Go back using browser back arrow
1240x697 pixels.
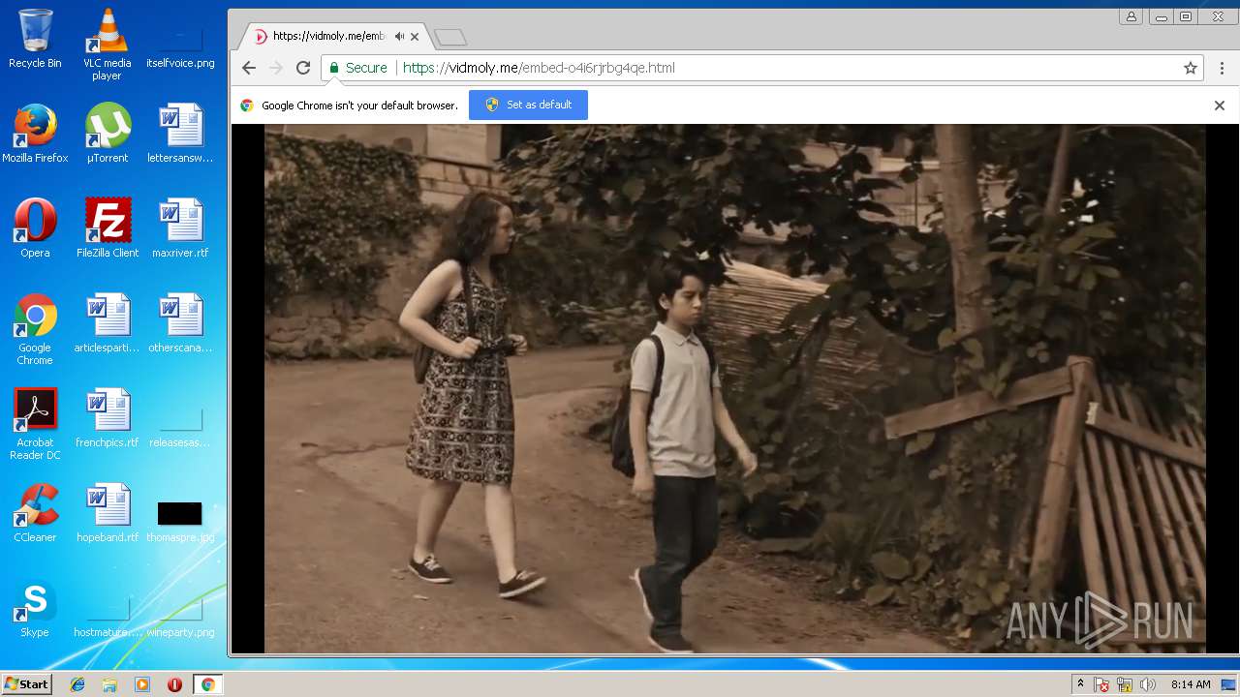(249, 68)
